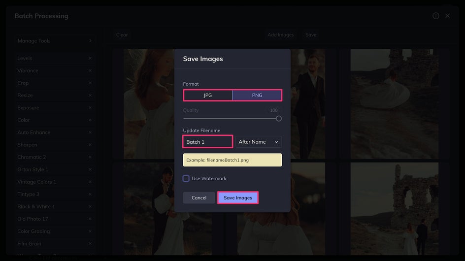Open the After Name position dropdown

point(258,142)
